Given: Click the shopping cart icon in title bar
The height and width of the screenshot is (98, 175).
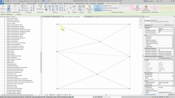Looking at the screenshot, I should coord(158,1).
